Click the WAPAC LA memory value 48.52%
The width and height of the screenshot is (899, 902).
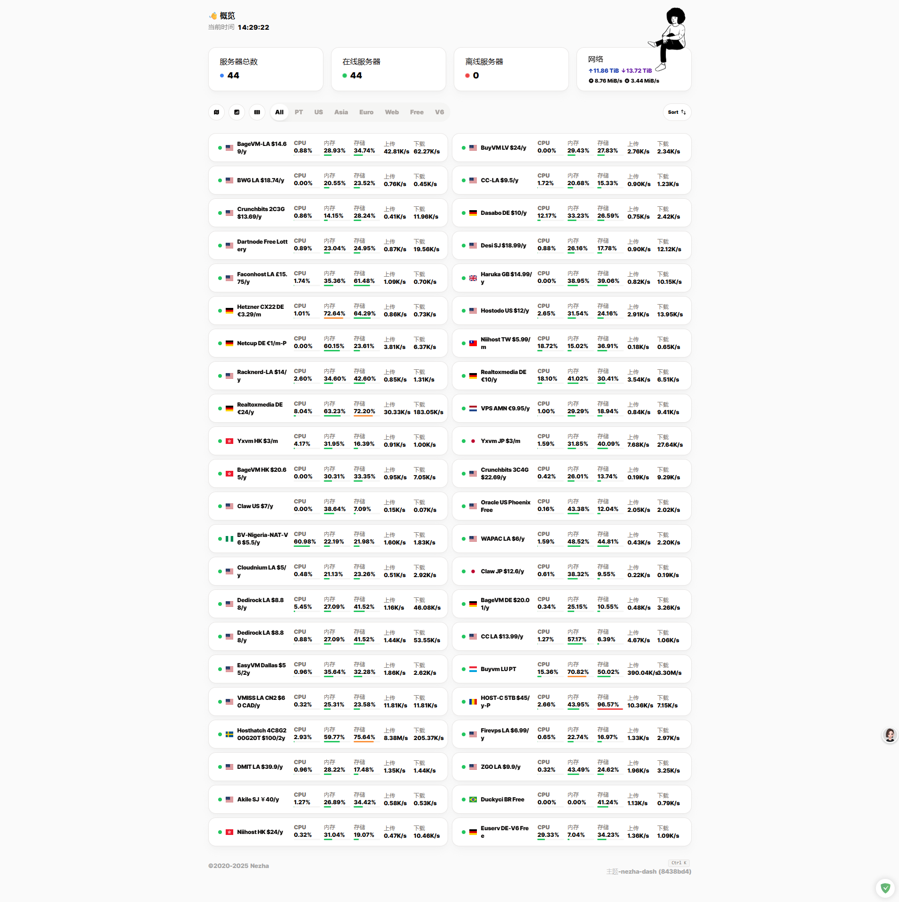(578, 542)
